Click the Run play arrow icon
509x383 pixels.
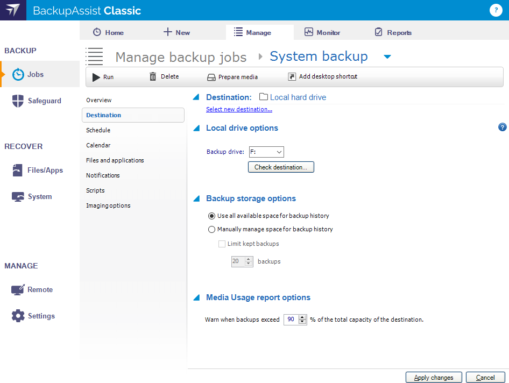coord(96,77)
